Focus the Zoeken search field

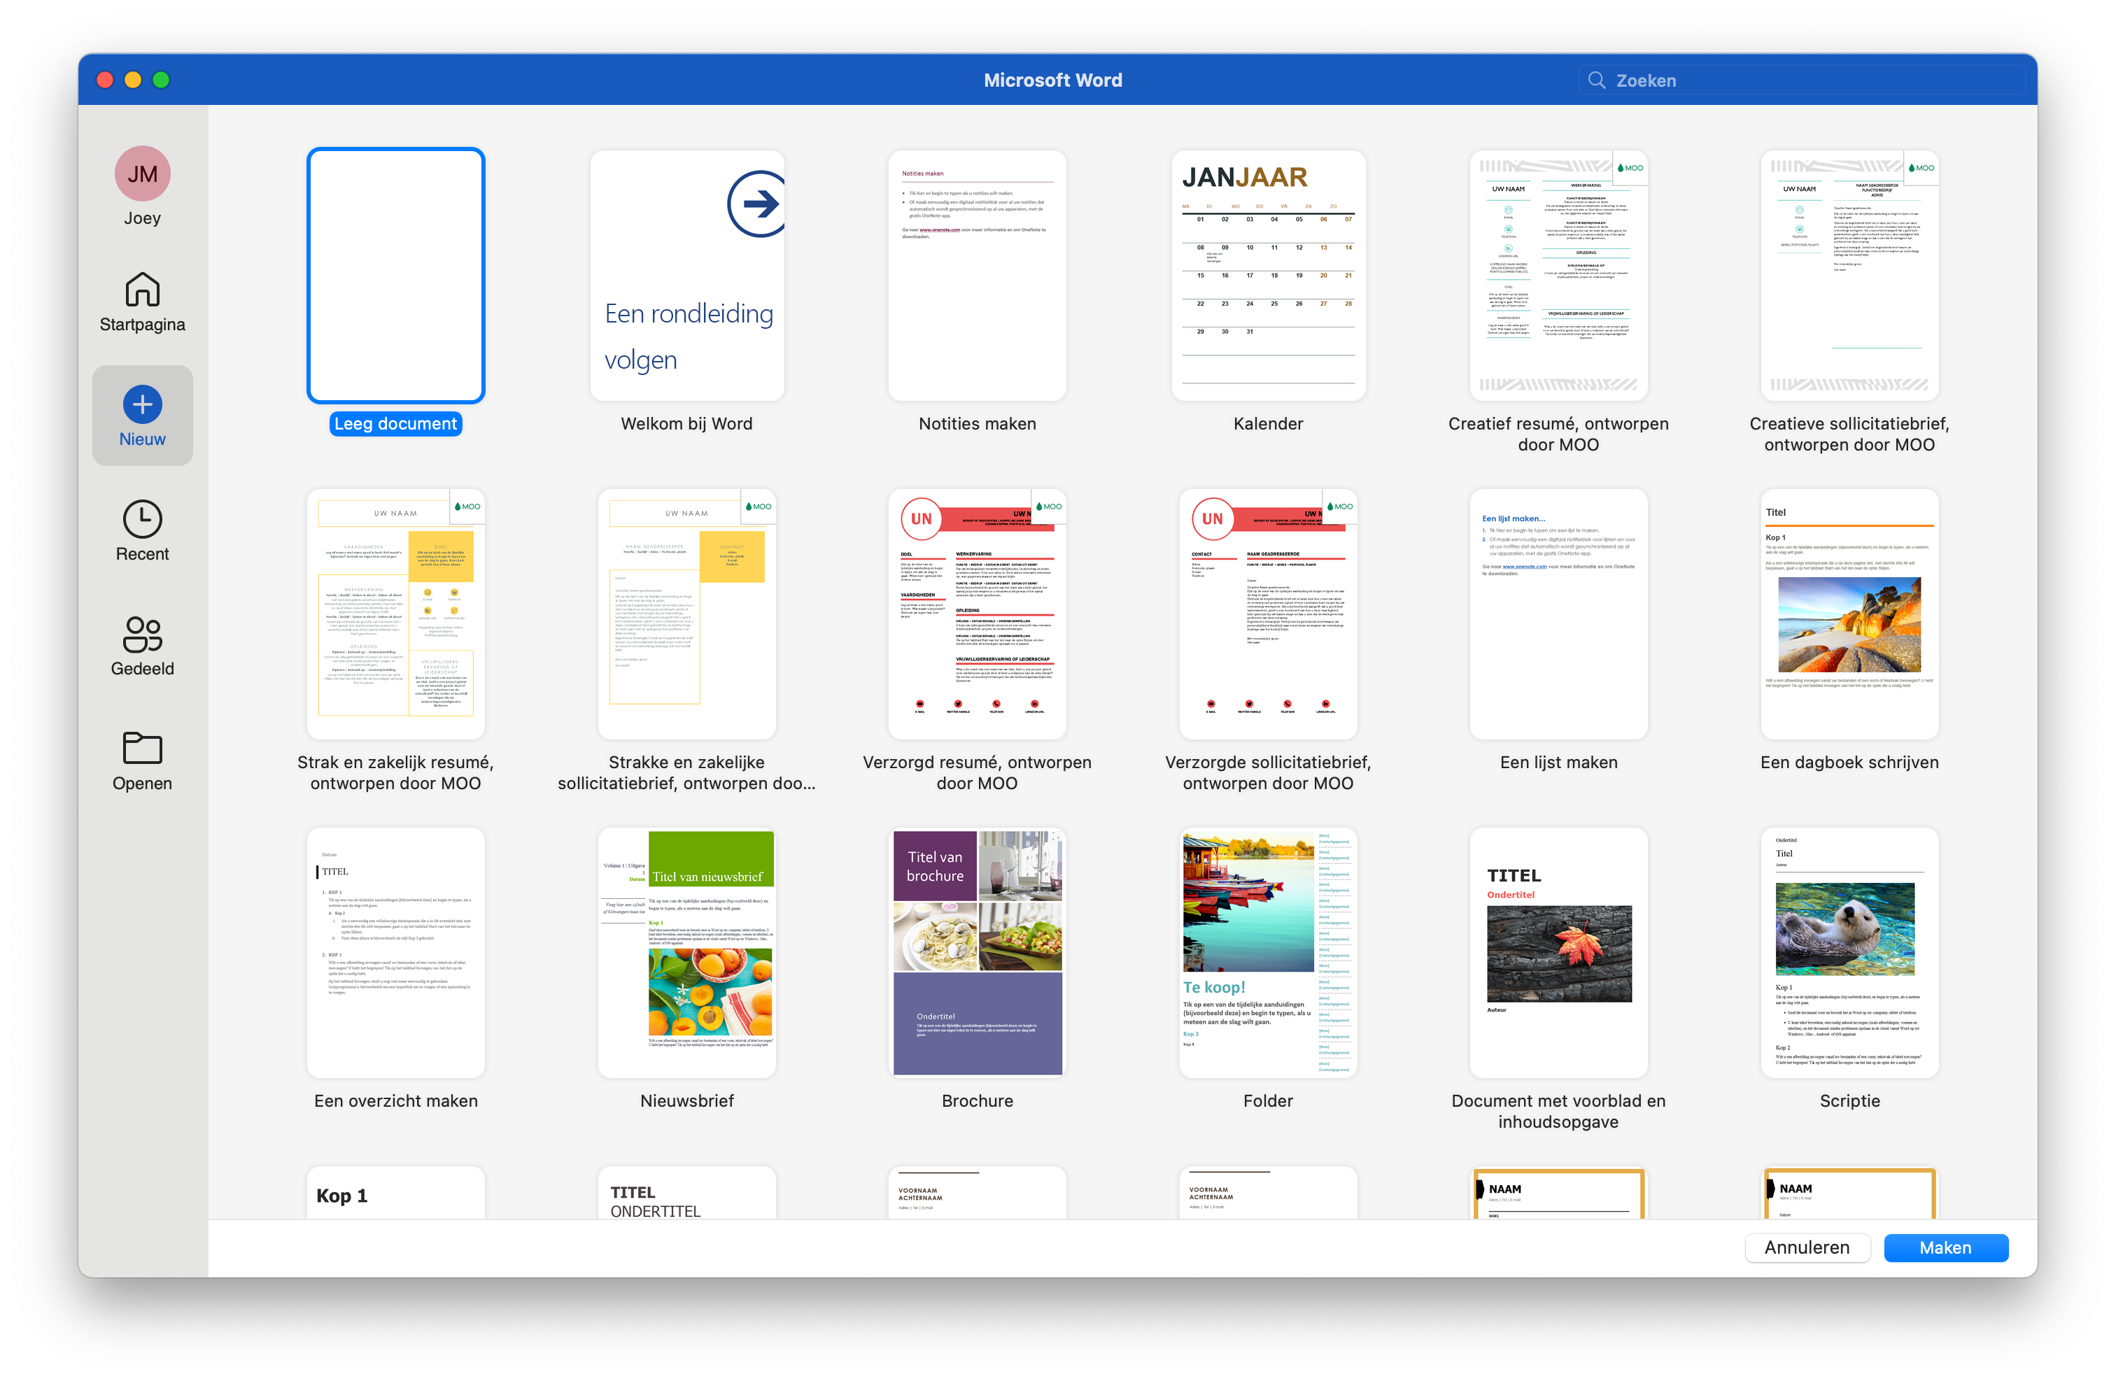coord(1802,80)
